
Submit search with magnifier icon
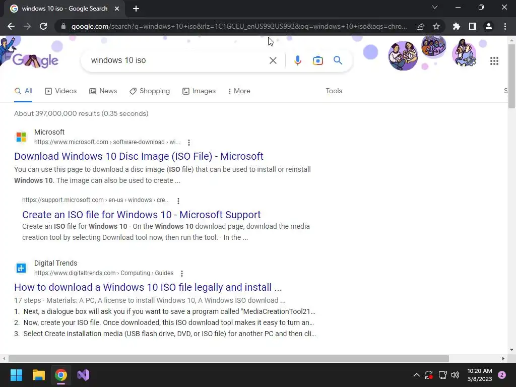coord(338,60)
